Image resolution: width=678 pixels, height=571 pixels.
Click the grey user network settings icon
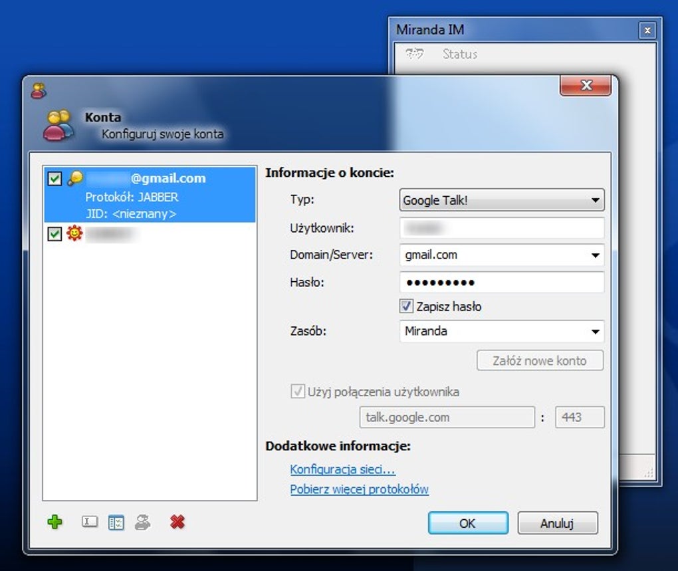click(143, 522)
